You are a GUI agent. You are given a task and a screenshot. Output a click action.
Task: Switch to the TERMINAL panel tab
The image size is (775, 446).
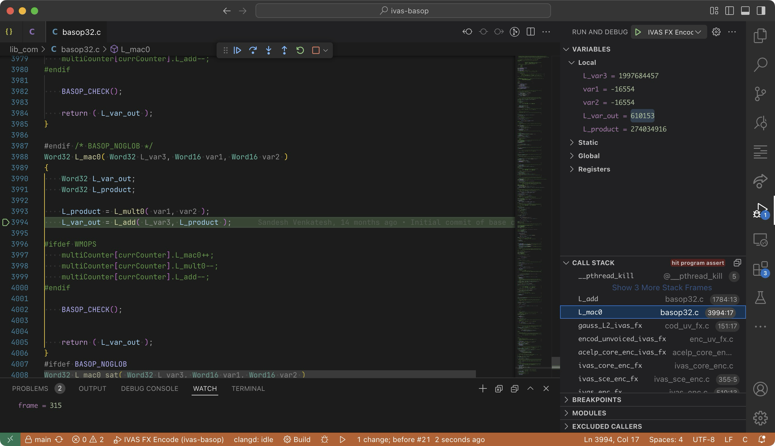click(x=248, y=388)
